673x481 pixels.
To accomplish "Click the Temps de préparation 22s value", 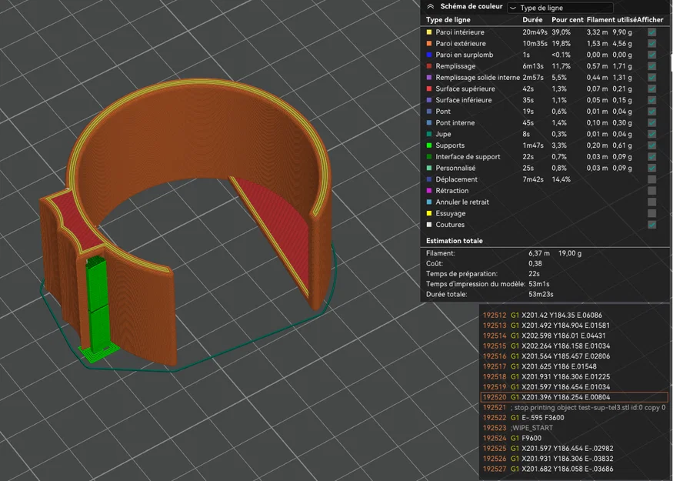I will pos(534,273).
